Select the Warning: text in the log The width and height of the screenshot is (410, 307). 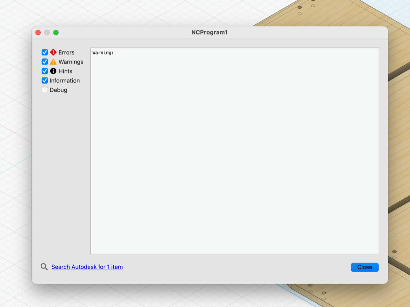(x=102, y=53)
